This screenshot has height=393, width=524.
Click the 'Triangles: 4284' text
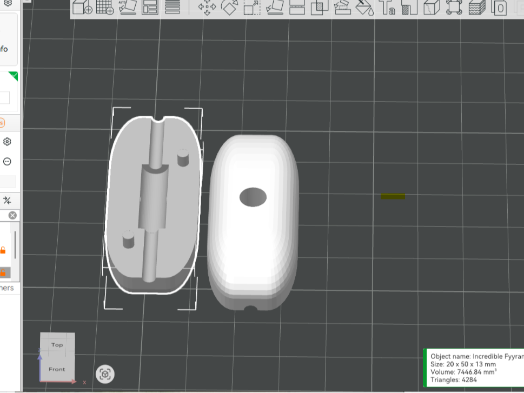pyautogui.click(x=454, y=379)
